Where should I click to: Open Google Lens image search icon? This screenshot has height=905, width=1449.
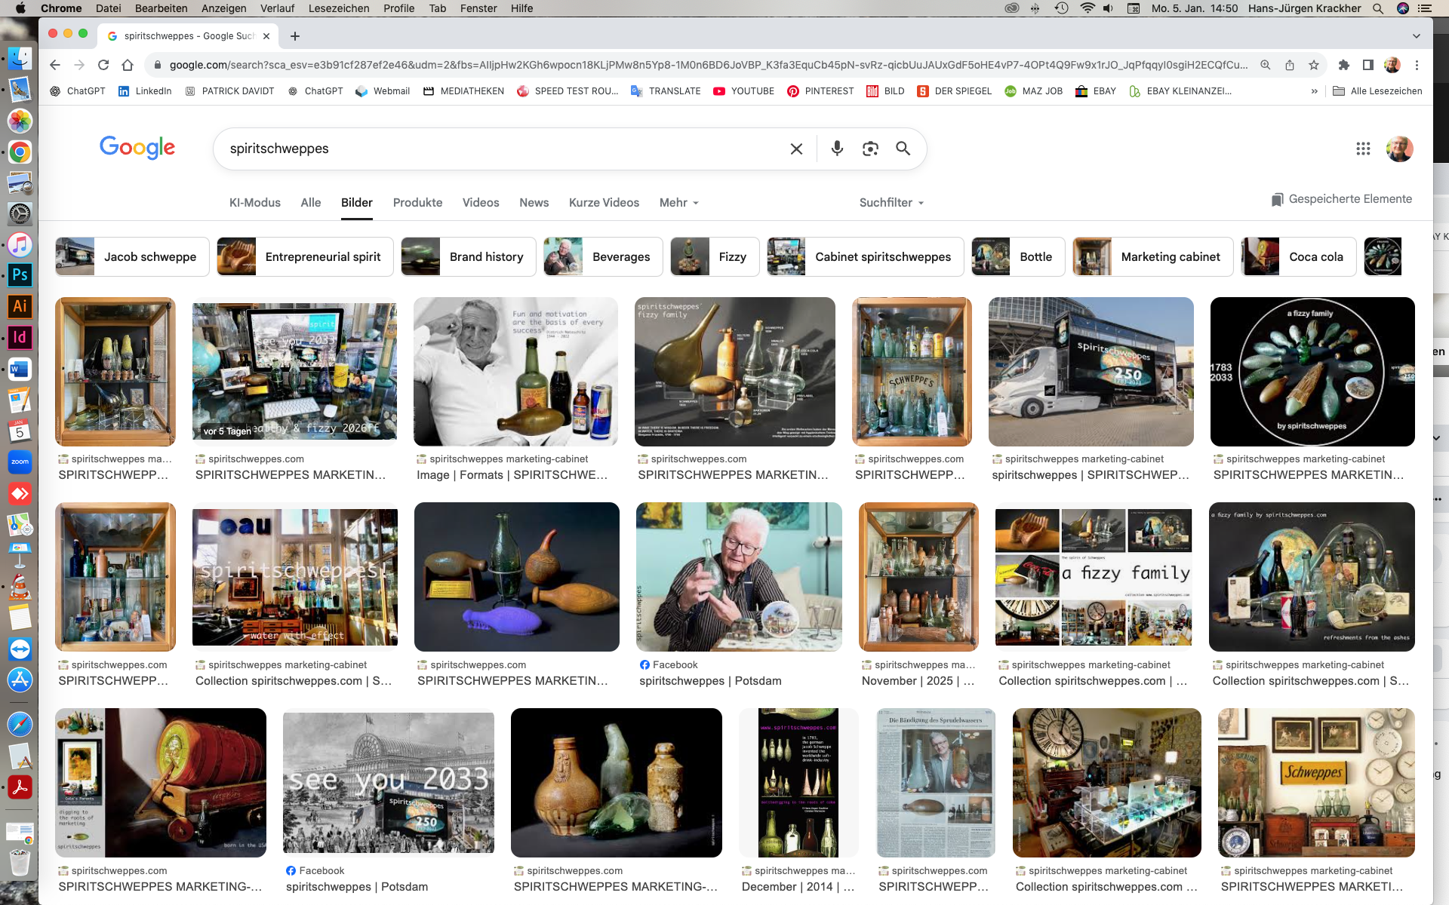(870, 149)
